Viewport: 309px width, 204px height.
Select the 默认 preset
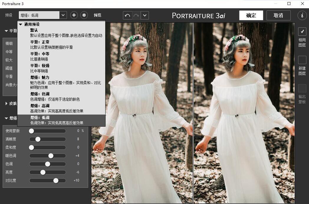[61, 33]
